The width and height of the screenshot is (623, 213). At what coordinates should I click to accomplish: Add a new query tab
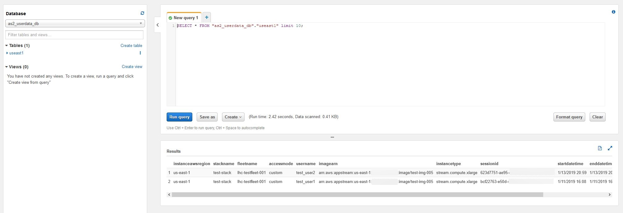(x=207, y=17)
